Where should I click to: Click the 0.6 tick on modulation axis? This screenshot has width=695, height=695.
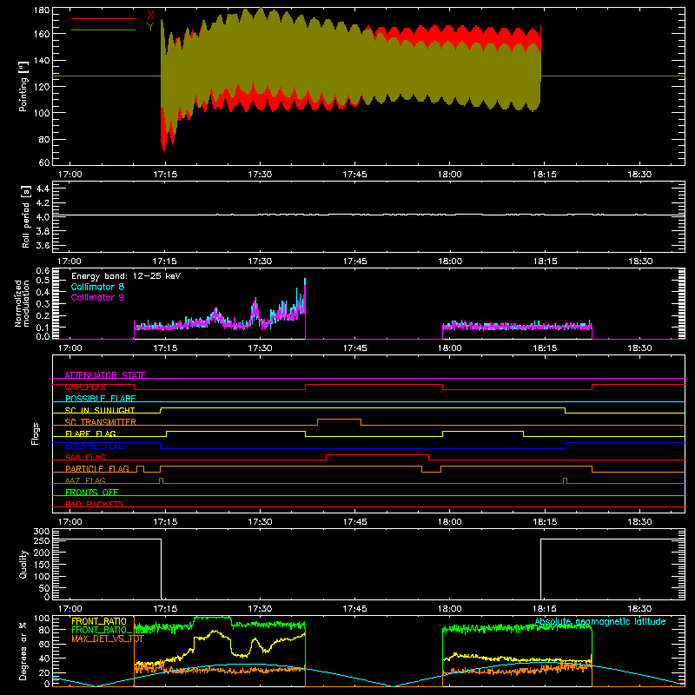click(43, 271)
